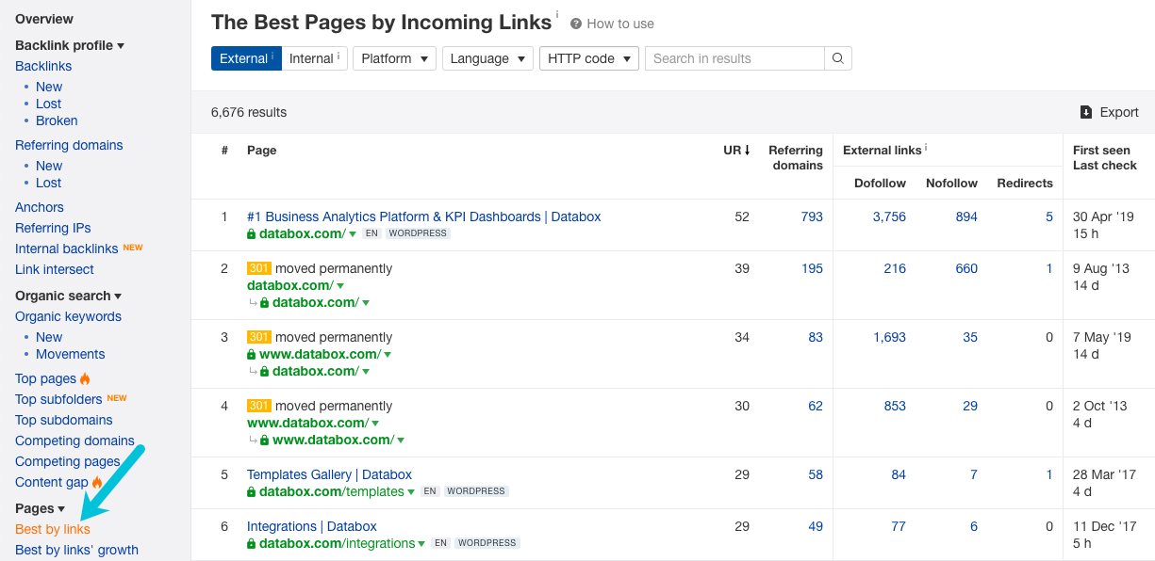Click the lock icon beside databox.com/templates
The width and height of the screenshot is (1155, 561).
tap(252, 491)
